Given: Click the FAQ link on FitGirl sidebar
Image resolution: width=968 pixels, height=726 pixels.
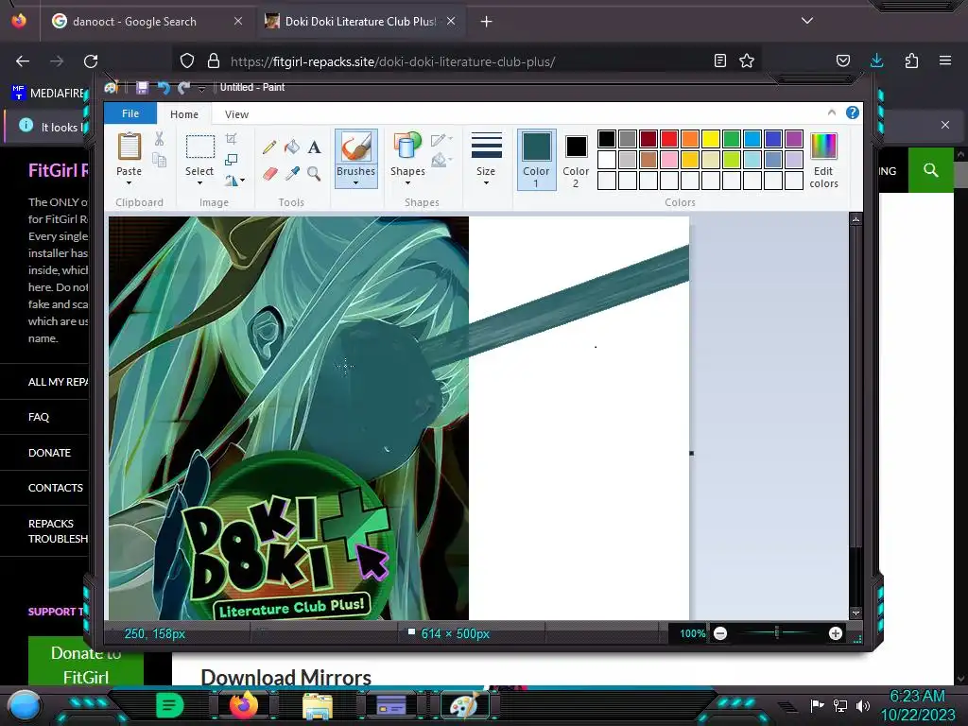Looking at the screenshot, I should pyautogui.click(x=38, y=417).
